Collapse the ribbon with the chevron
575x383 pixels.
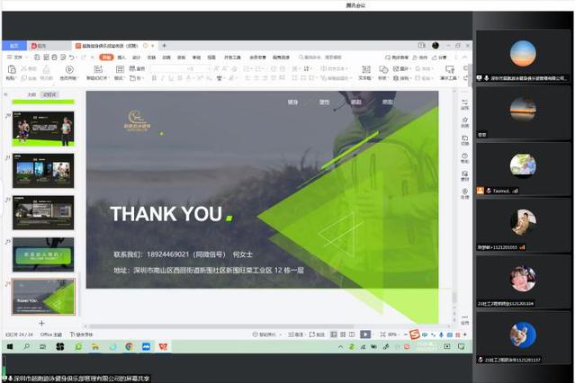click(x=464, y=58)
